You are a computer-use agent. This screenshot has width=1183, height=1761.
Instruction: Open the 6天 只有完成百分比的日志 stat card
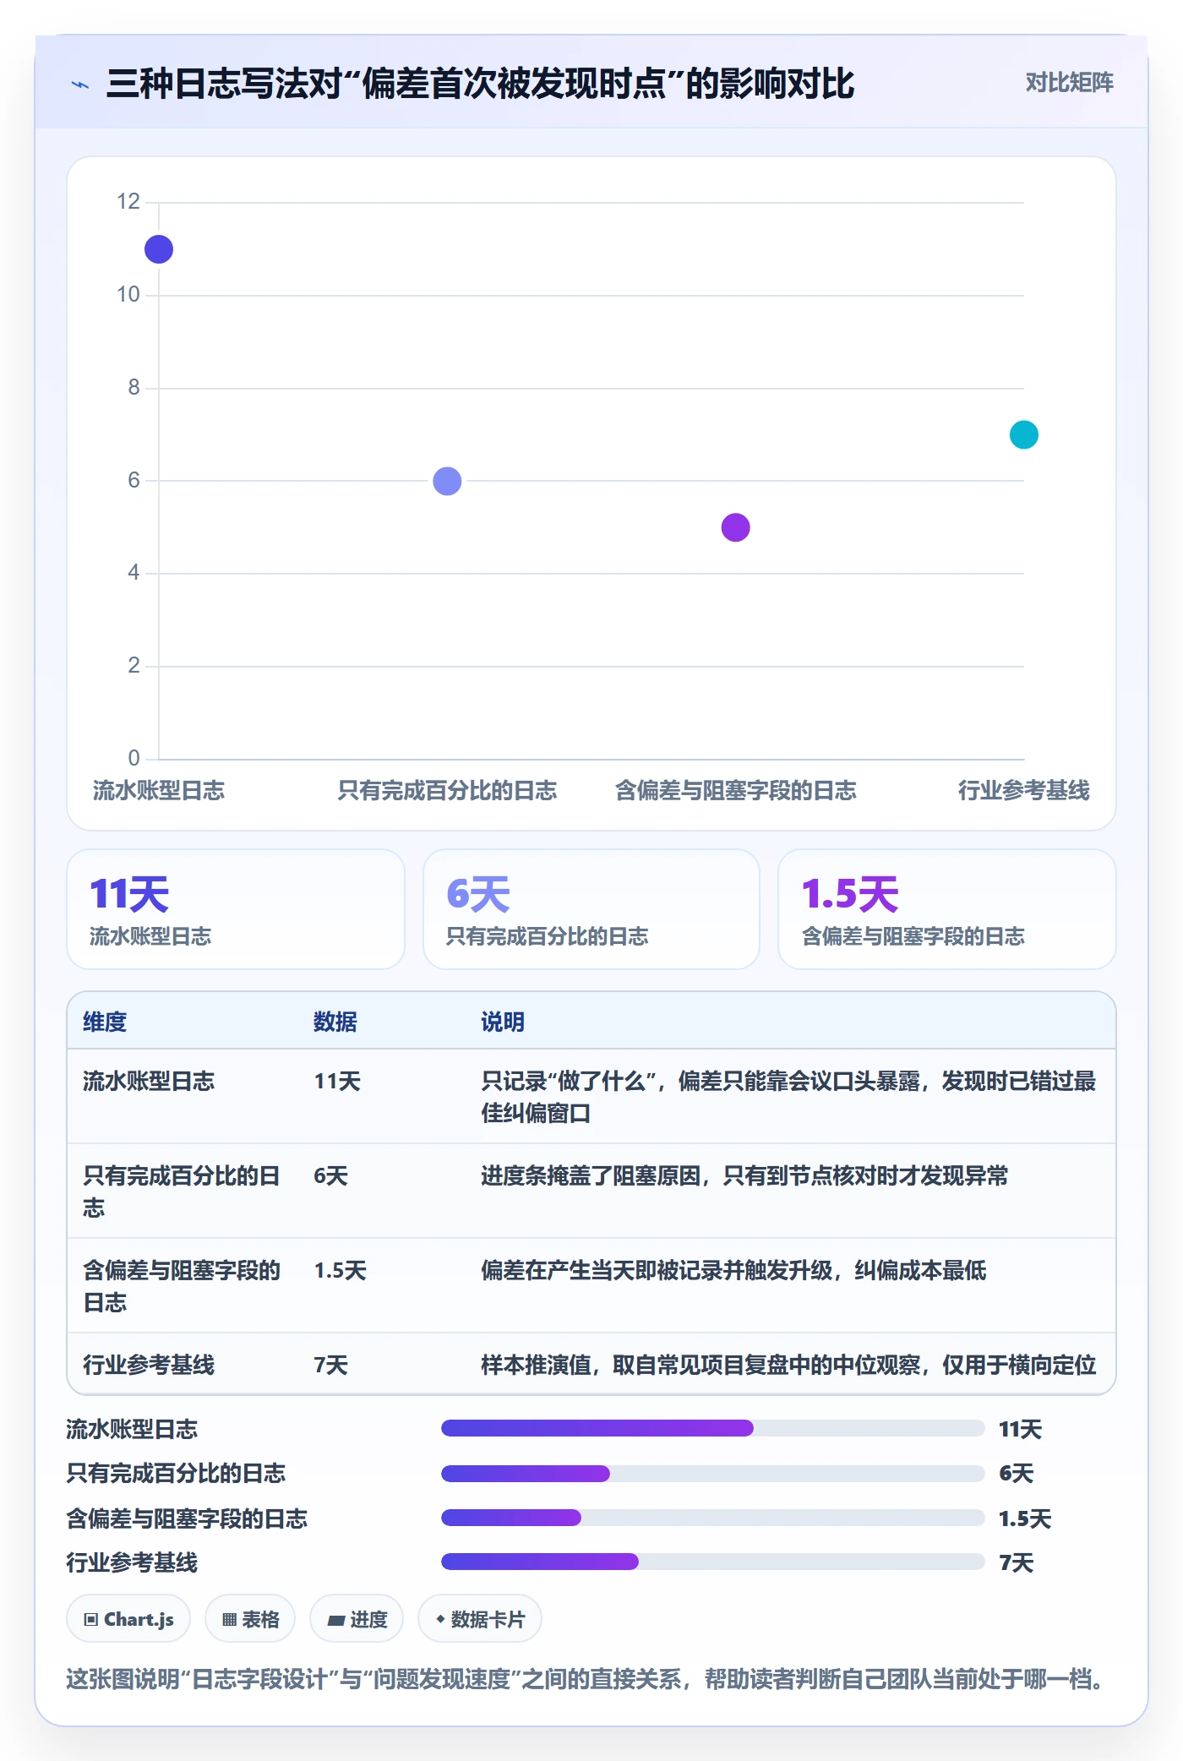pos(591,909)
